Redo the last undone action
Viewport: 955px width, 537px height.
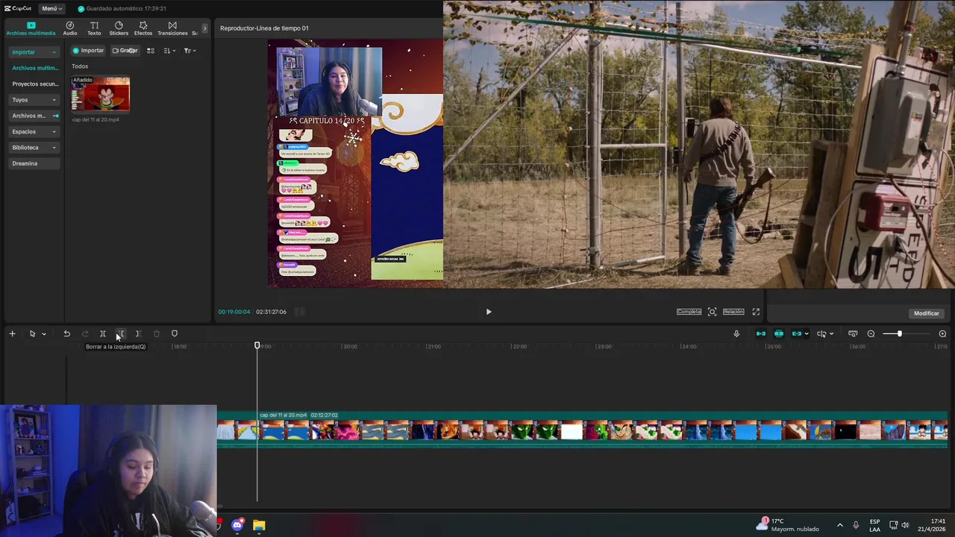[84, 333]
